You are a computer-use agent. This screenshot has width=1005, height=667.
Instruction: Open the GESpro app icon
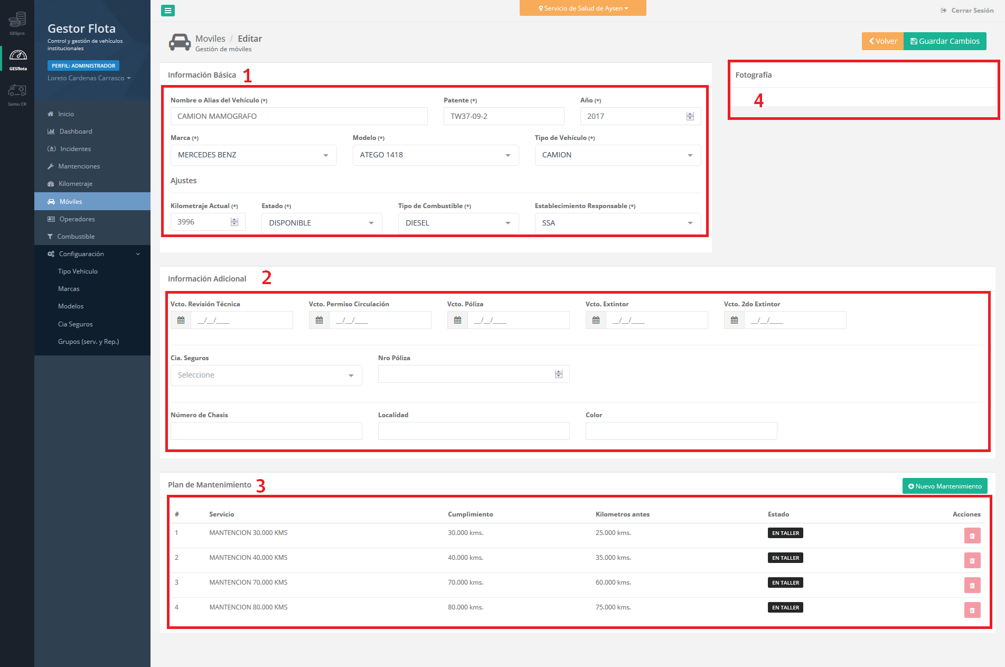17,22
